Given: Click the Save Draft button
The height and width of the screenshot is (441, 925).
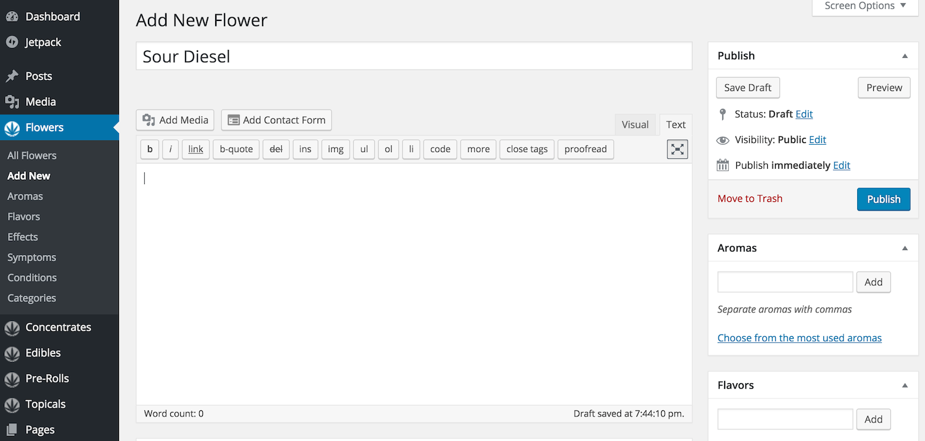Looking at the screenshot, I should point(747,87).
